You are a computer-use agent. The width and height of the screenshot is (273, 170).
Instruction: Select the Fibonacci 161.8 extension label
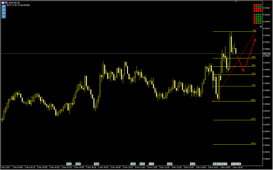click(x=253, y=143)
